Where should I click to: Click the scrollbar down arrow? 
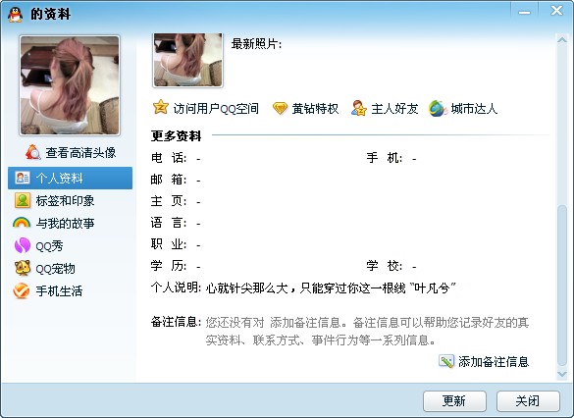(x=561, y=374)
